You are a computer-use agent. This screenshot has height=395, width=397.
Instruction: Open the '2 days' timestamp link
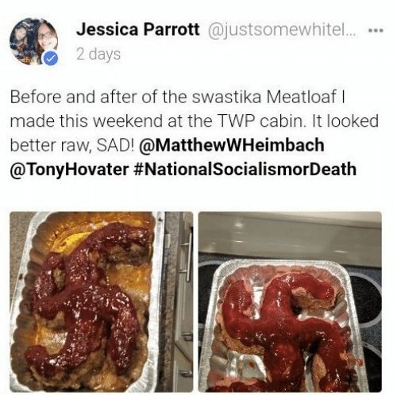click(98, 54)
